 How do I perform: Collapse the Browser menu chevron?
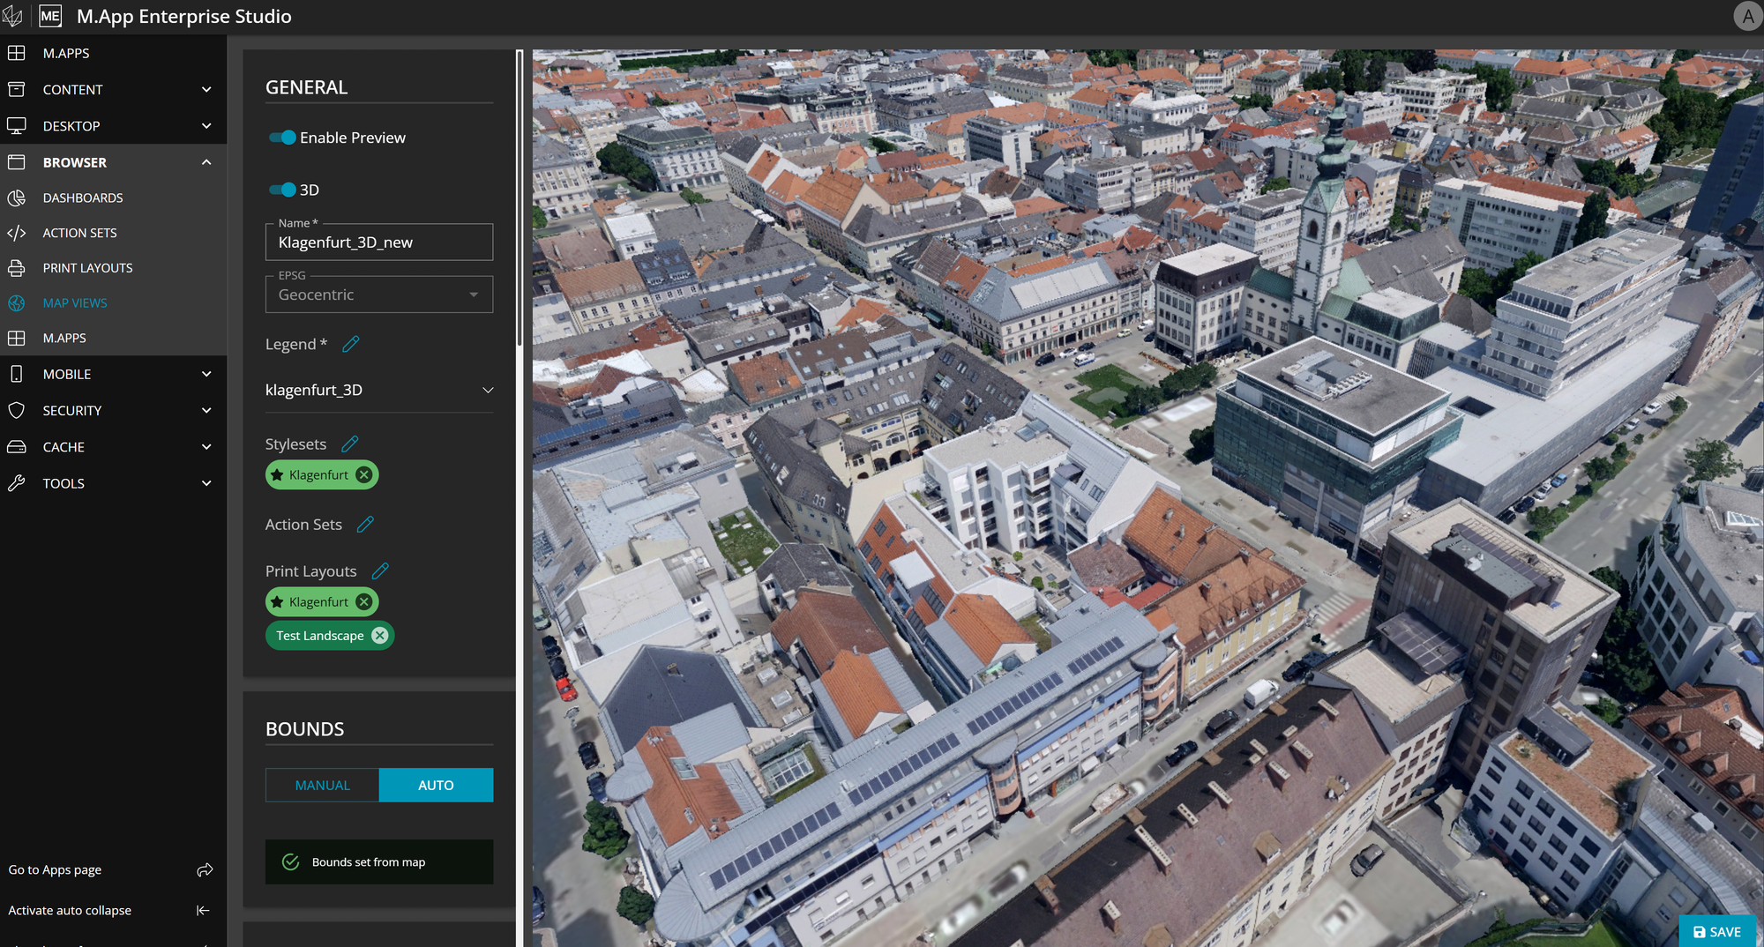click(206, 162)
